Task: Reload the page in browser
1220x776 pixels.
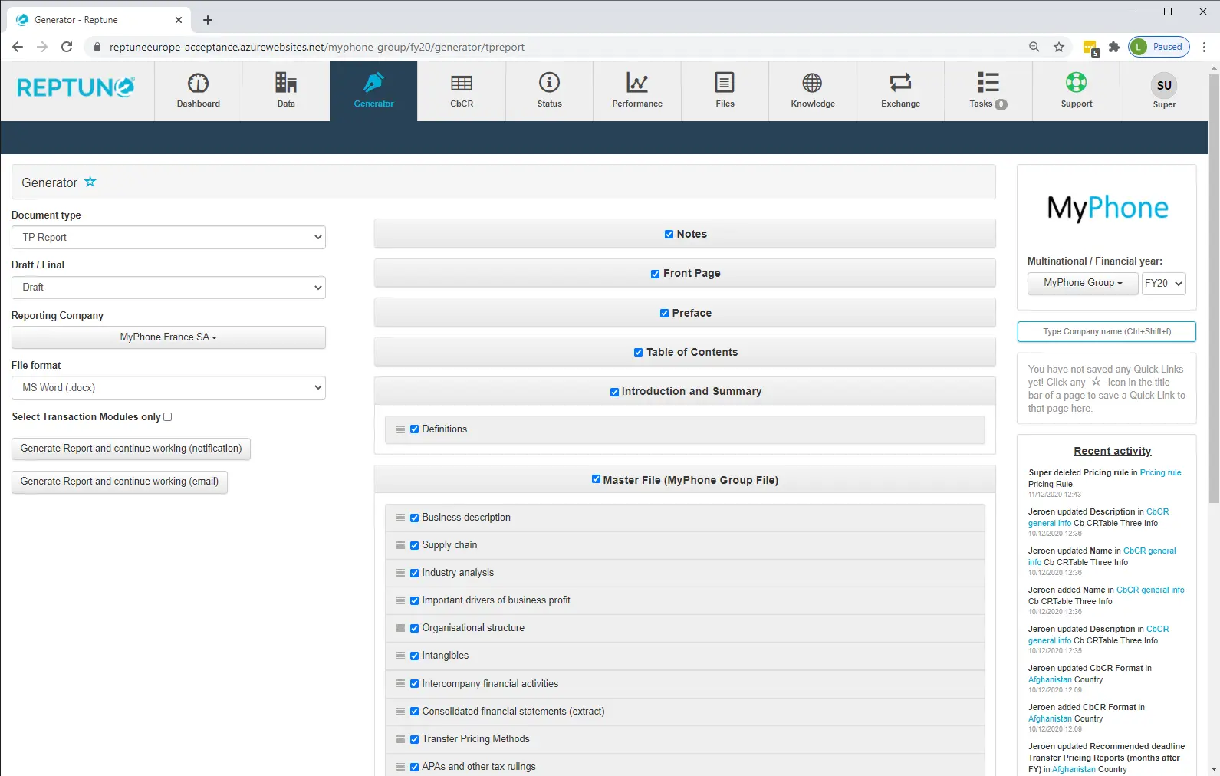Action: (67, 47)
